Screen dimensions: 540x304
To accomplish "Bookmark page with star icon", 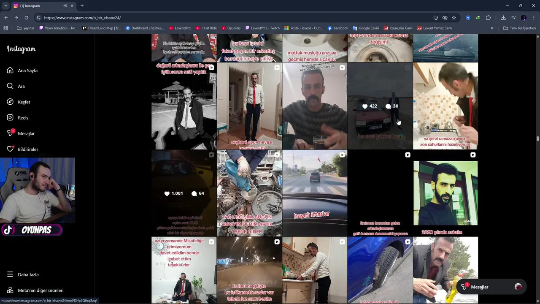I will coord(454,18).
